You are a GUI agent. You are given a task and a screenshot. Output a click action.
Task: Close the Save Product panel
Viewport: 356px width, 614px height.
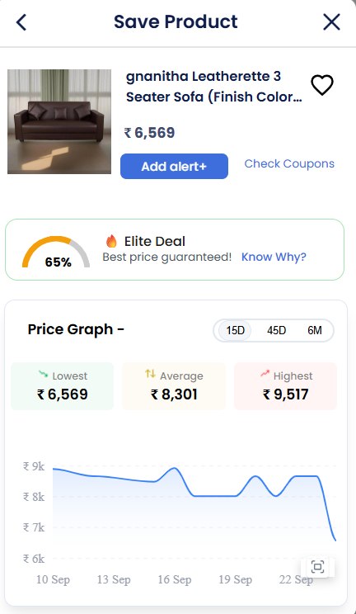tap(331, 22)
